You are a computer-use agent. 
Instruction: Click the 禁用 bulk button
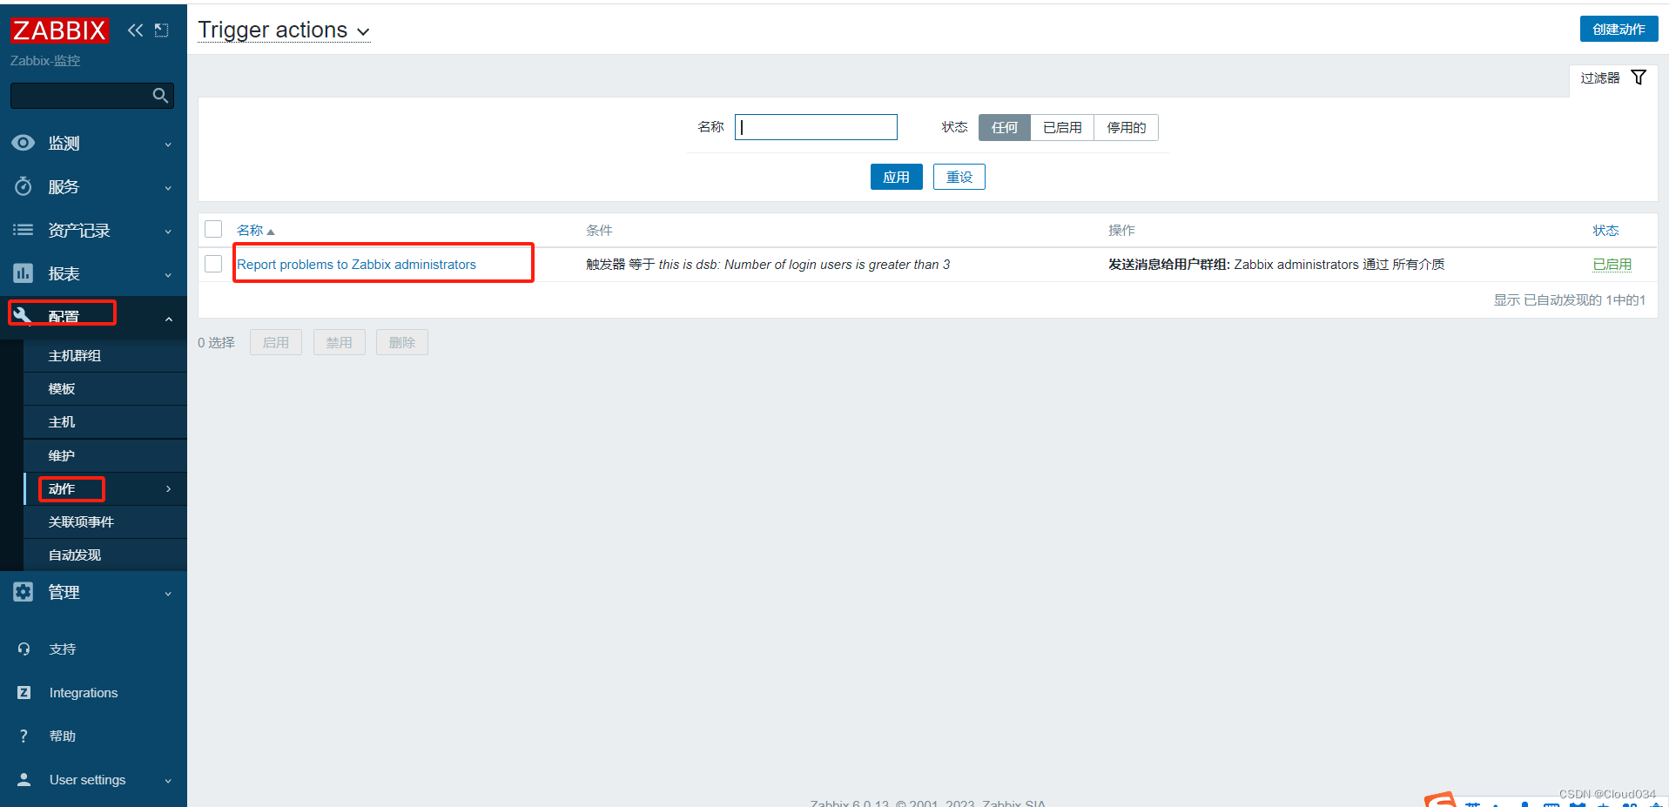click(339, 342)
